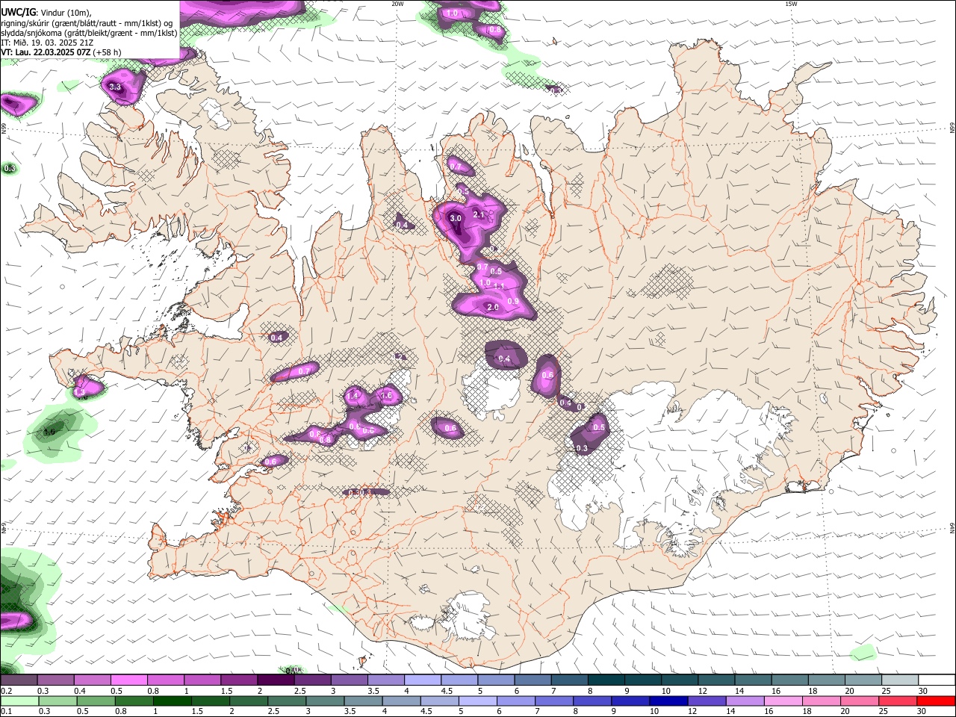This screenshot has height=717, width=956.
Task: Click the '20W' longitude label
Action: (x=397, y=4)
